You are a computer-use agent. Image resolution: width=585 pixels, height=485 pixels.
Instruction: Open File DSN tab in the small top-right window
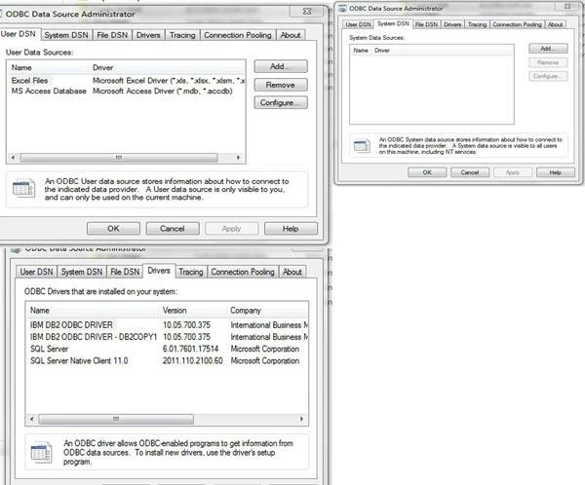[x=426, y=24]
